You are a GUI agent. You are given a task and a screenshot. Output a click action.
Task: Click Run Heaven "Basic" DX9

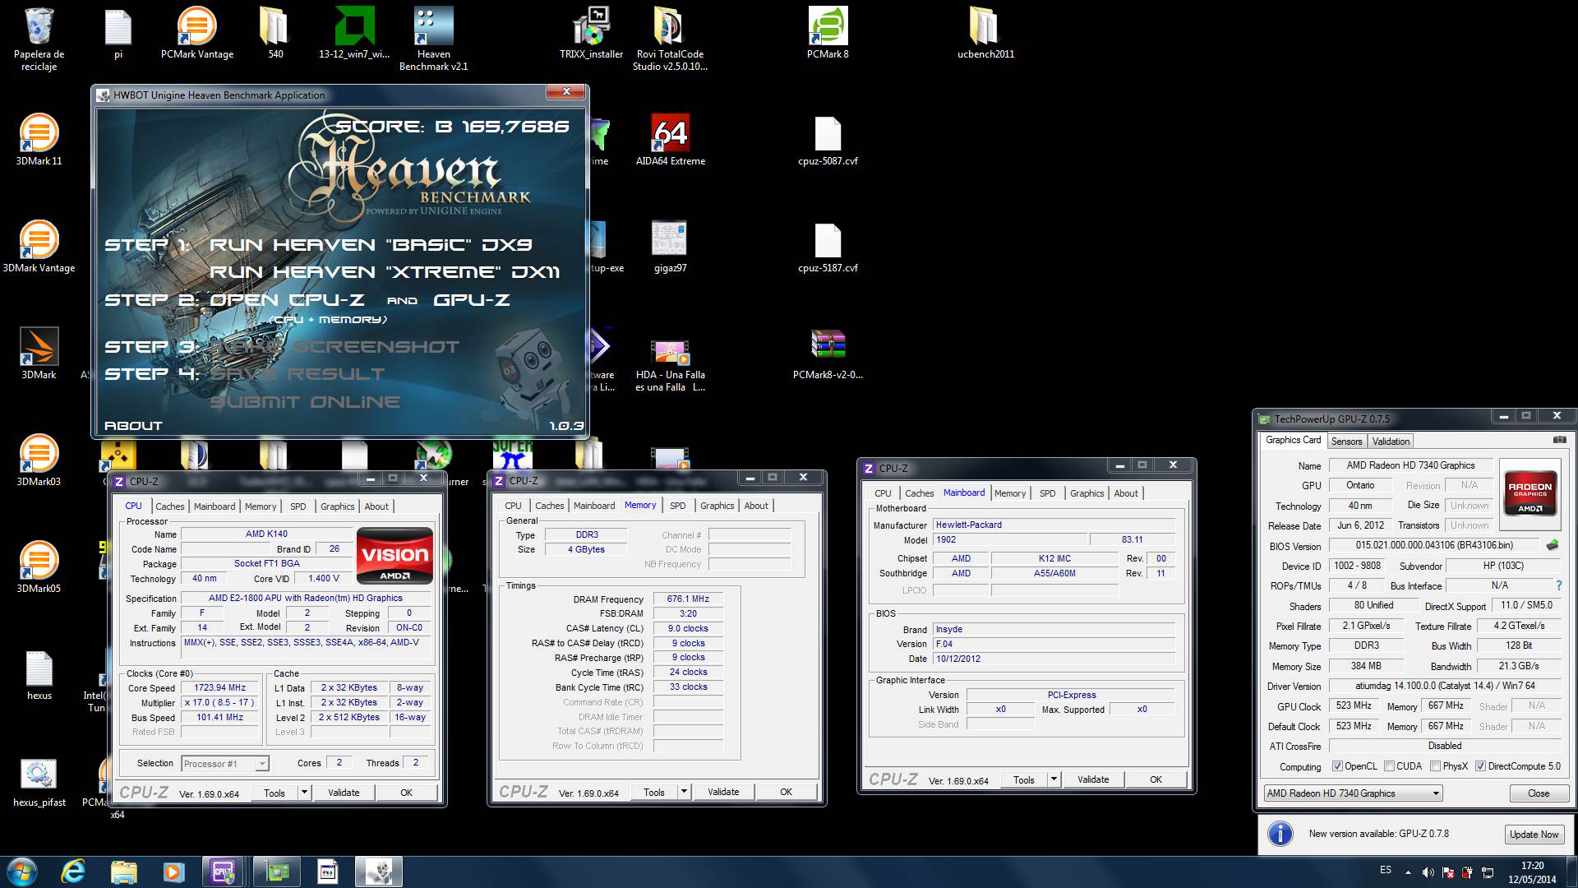tap(371, 245)
